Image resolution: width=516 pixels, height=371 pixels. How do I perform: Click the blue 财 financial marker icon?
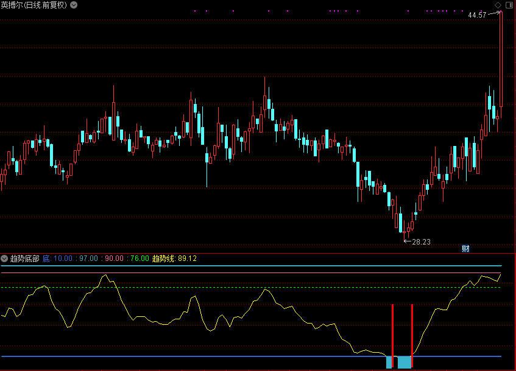coord(465,248)
